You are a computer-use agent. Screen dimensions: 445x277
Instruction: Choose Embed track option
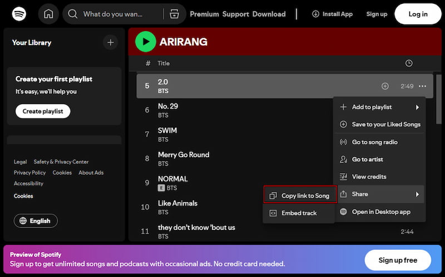click(299, 213)
